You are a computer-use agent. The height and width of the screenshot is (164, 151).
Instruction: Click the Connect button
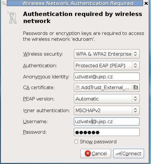tap(129, 154)
